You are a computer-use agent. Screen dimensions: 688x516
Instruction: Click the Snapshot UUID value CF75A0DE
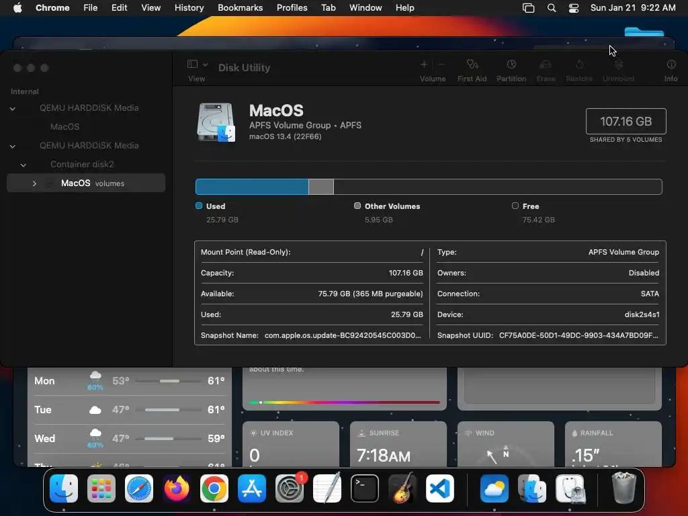coord(578,335)
